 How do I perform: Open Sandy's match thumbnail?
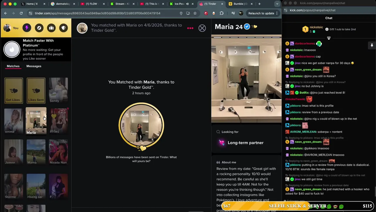point(58,90)
